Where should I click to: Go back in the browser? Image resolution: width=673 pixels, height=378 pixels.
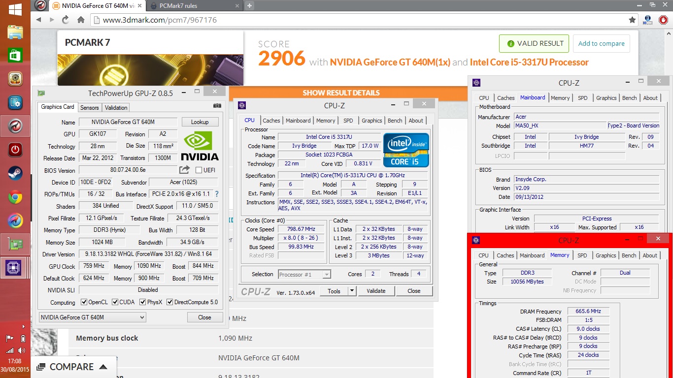pos(39,20)
